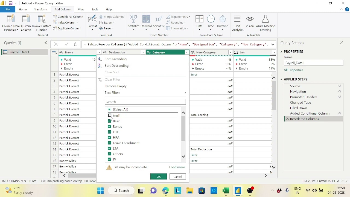The width and height of the screenshot is (350, 197).
Task: Click the filter list scrollbar
Action: click(x=183, y=128)
